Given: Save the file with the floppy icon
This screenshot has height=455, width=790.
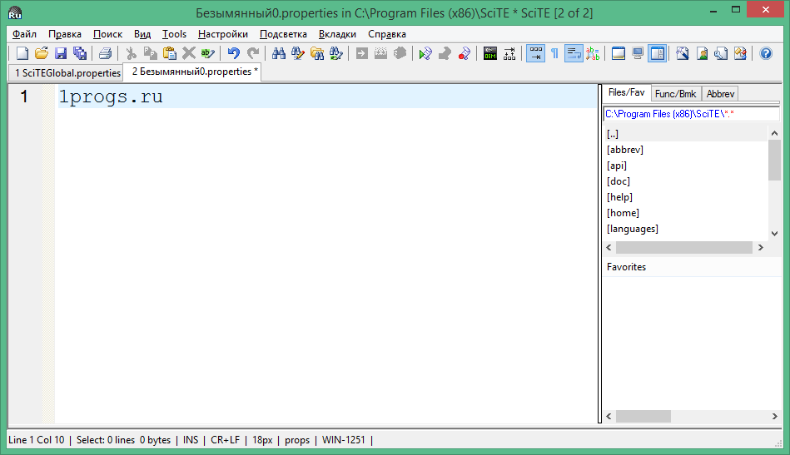Looking at the screenshot, I should 61,53.
